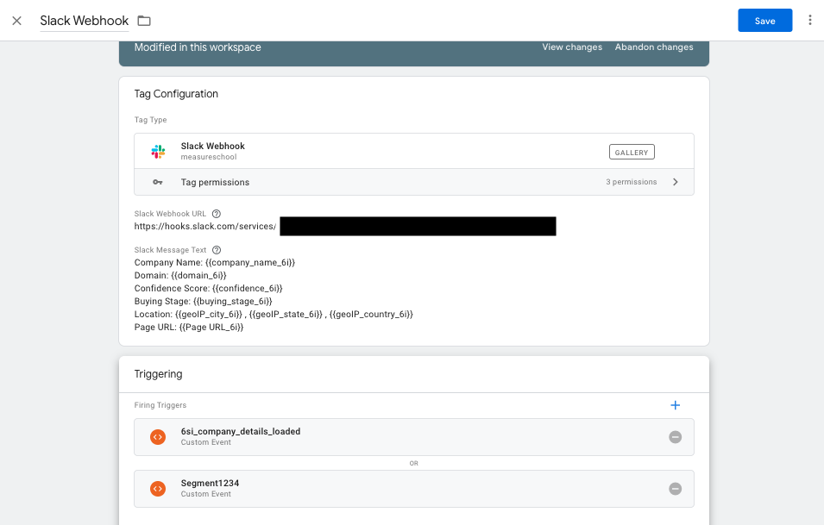The image size is (824, 525).
Task: Select the Slack Webhook tag type row
Action: [413, 151]
